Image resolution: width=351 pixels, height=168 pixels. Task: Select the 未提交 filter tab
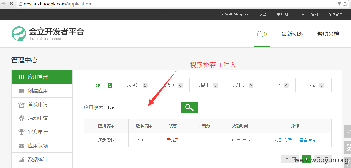point(137,85)
